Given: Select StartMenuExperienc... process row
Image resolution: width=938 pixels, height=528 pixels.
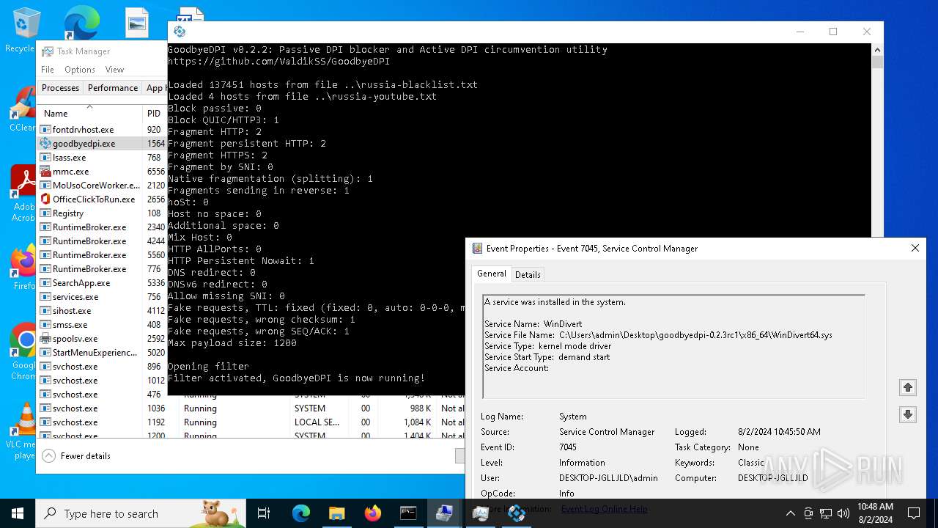Looking at the screenshot, I should [102, 353].
